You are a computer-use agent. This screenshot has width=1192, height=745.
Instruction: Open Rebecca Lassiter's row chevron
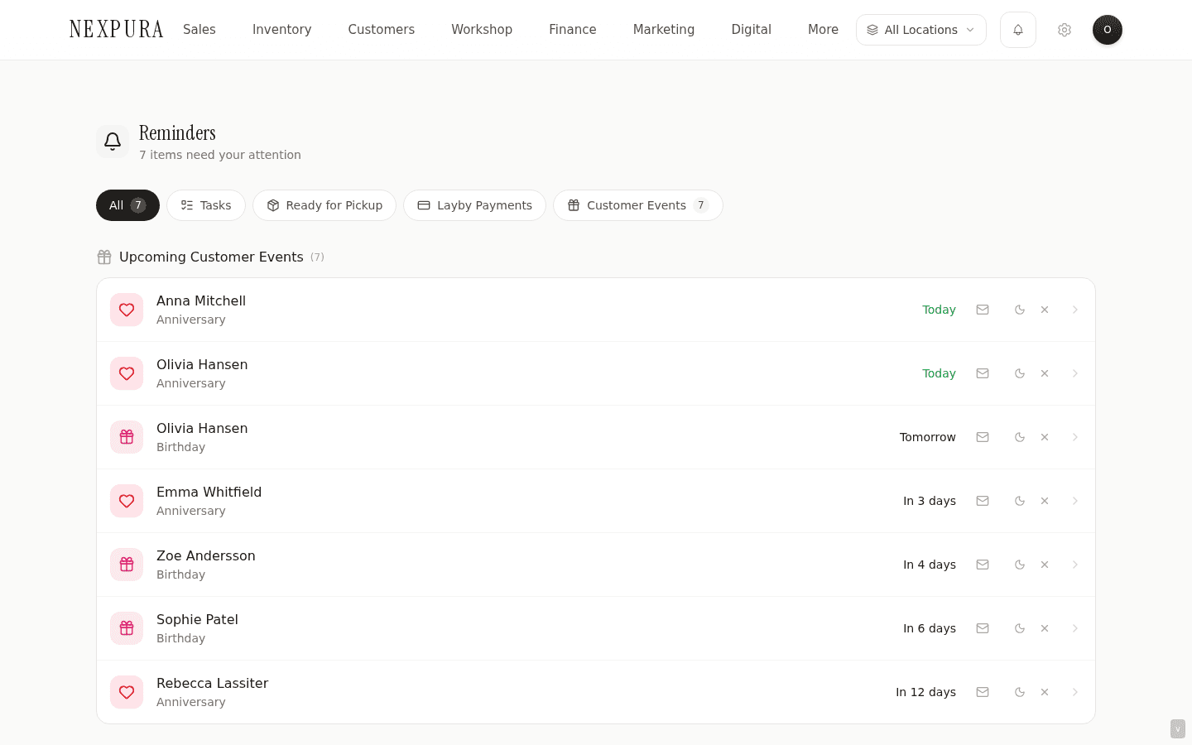click(x=1075, y=692)
